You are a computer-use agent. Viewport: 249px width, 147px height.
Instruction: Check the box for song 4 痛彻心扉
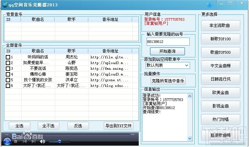8,74
